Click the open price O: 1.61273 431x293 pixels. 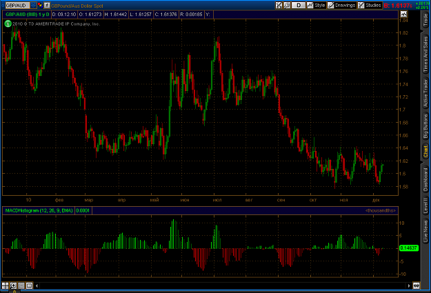point(90,14)
